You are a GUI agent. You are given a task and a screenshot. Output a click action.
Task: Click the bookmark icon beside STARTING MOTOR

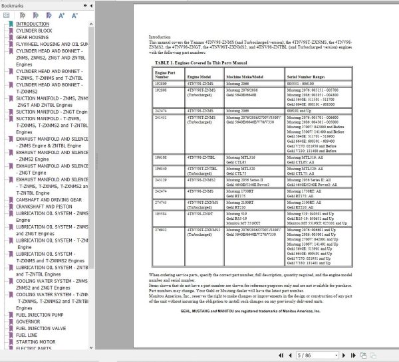[11, 342]
